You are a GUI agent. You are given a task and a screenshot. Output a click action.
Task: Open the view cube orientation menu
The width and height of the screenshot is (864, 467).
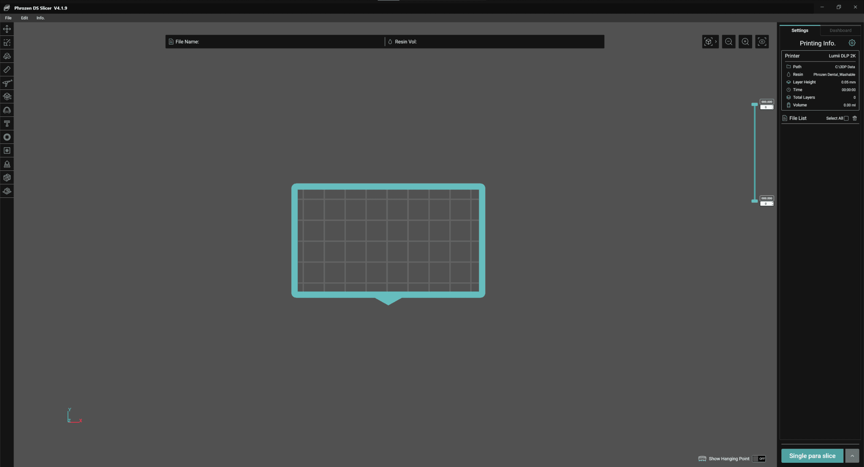pyautogui.click(x=710, y=42)
